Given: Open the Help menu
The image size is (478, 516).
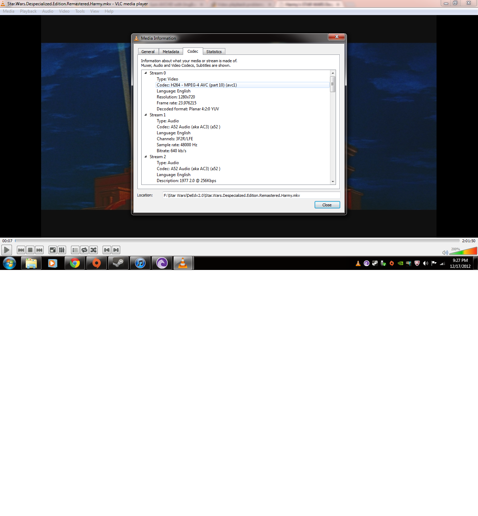Looking at the screenshot, I should pyautogui.click(x=109, y=11).
